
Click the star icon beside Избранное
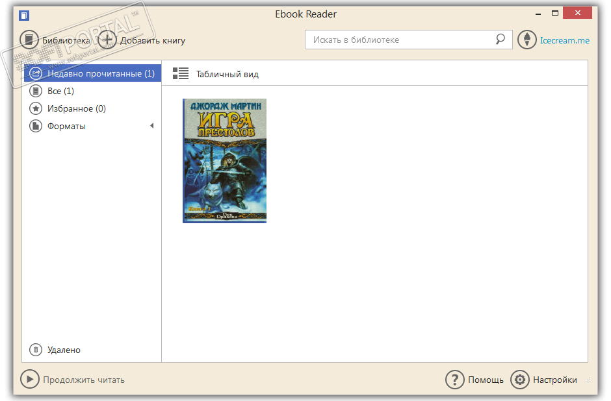[36, 108]
